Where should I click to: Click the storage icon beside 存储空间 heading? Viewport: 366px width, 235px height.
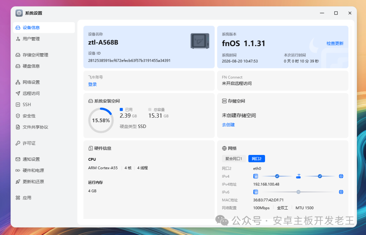pyautogui.click(x=224, y=101)
